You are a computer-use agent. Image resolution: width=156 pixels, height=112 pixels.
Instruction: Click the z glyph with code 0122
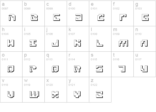click(100, 94)
